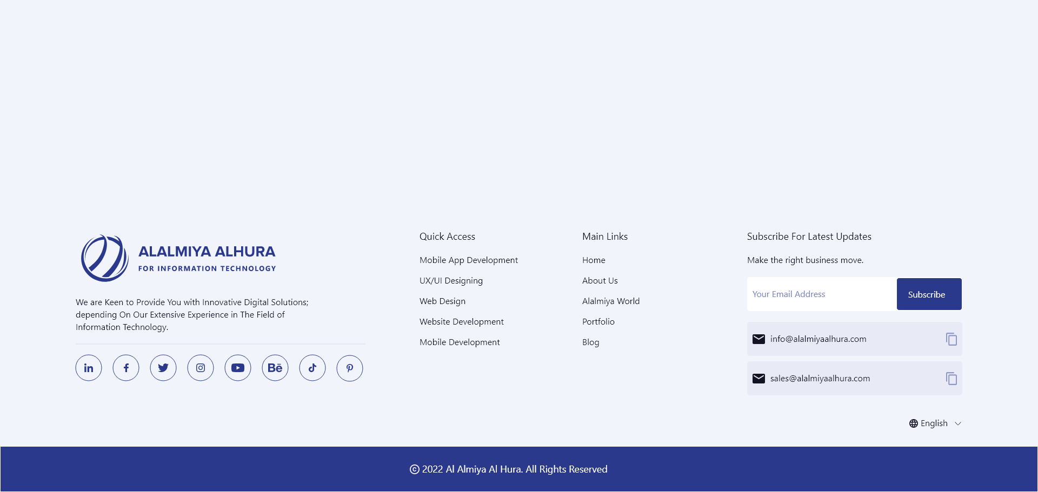Go to UX/UI Designing page
Screen dimensions: 1038x492
451,281
